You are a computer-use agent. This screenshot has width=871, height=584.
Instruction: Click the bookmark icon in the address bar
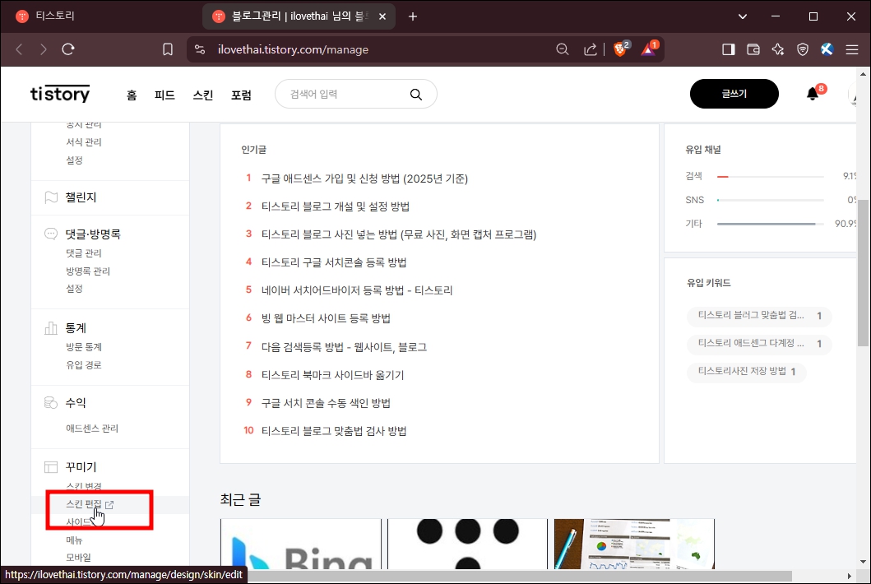(x=167, y=49)
